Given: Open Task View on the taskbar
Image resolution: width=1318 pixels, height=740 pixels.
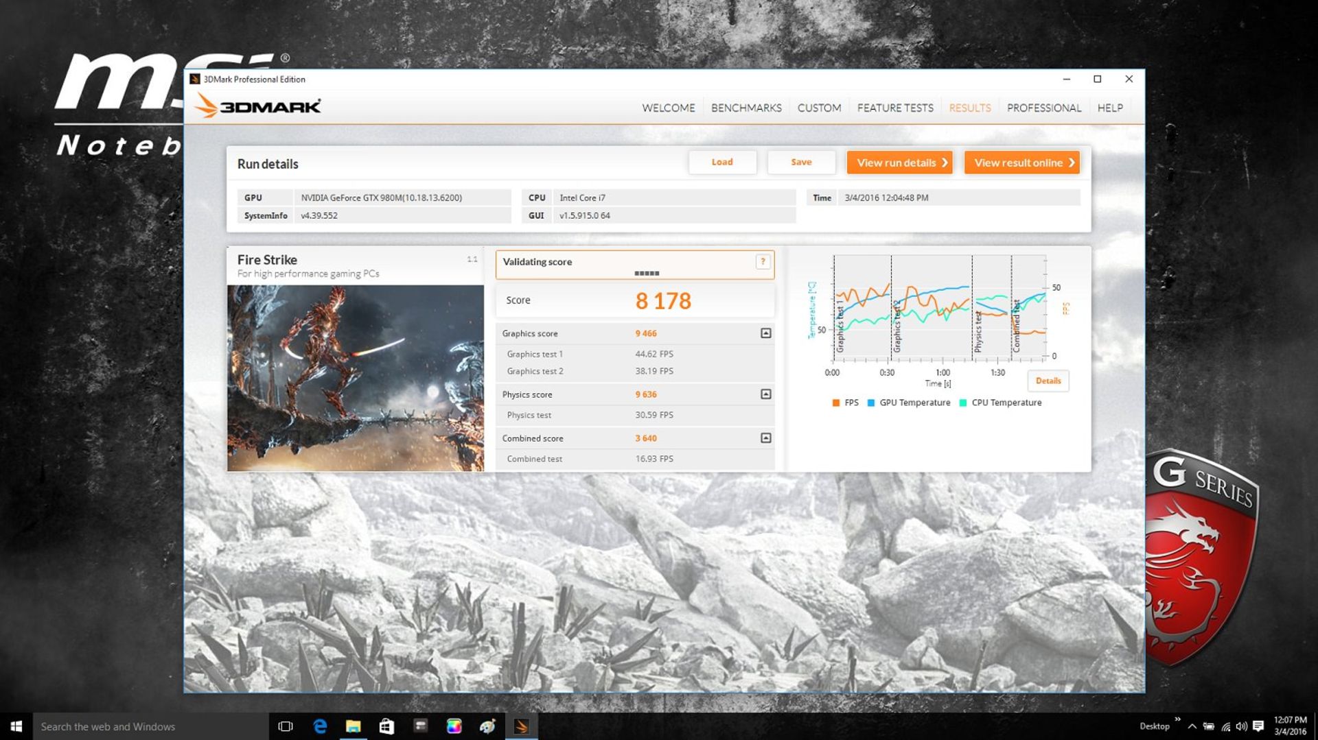Looking at the screenshot, I should (x=286, y=726).
